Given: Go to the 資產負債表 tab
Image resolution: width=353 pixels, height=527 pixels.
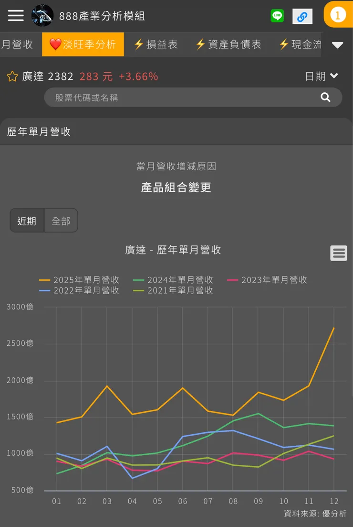Looking at the screenshot, I should [x=228, y=44].
